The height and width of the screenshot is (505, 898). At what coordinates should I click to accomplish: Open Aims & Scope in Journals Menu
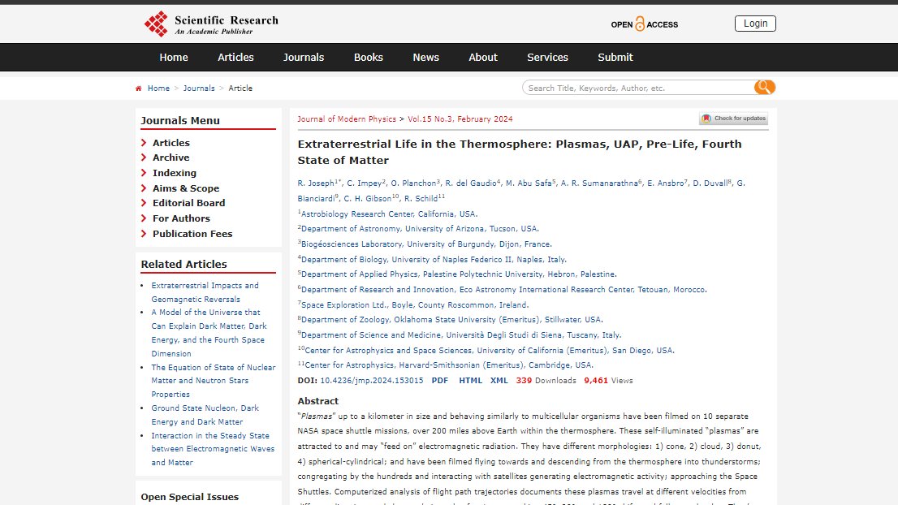coord(186,188)
